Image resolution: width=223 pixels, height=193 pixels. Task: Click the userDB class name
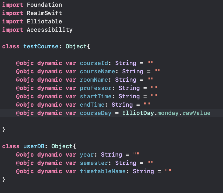click(x=34, y=146)
